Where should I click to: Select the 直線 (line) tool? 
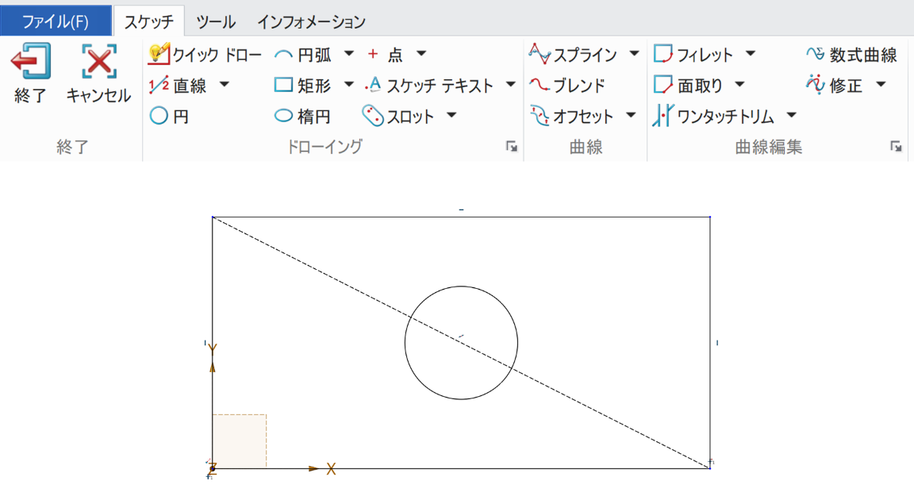coord(186,85)
